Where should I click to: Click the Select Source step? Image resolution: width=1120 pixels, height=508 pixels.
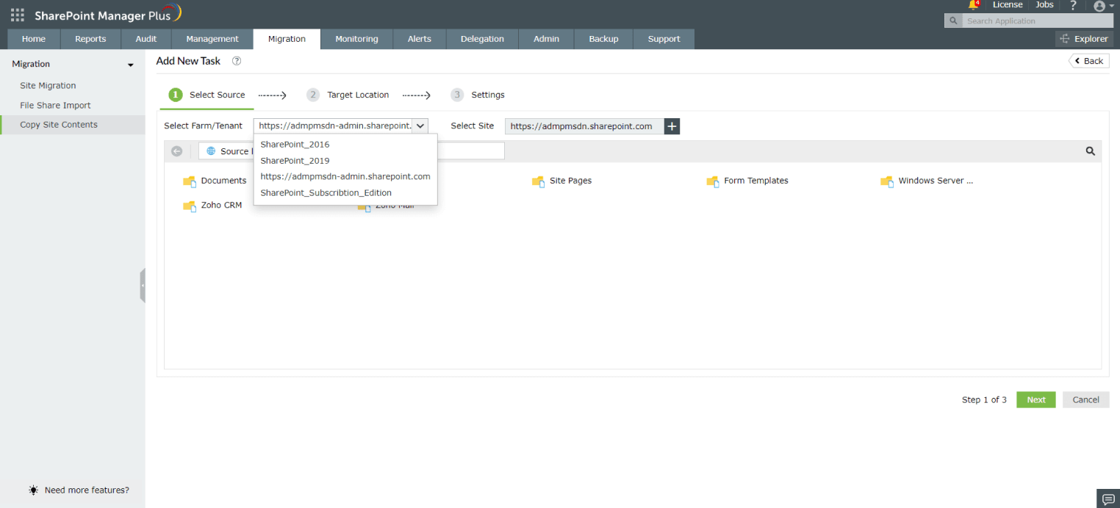tap(207, 95)
